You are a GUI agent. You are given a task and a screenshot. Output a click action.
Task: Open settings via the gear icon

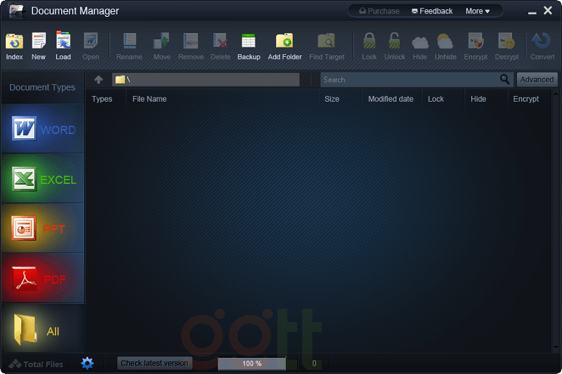(87, 363)
